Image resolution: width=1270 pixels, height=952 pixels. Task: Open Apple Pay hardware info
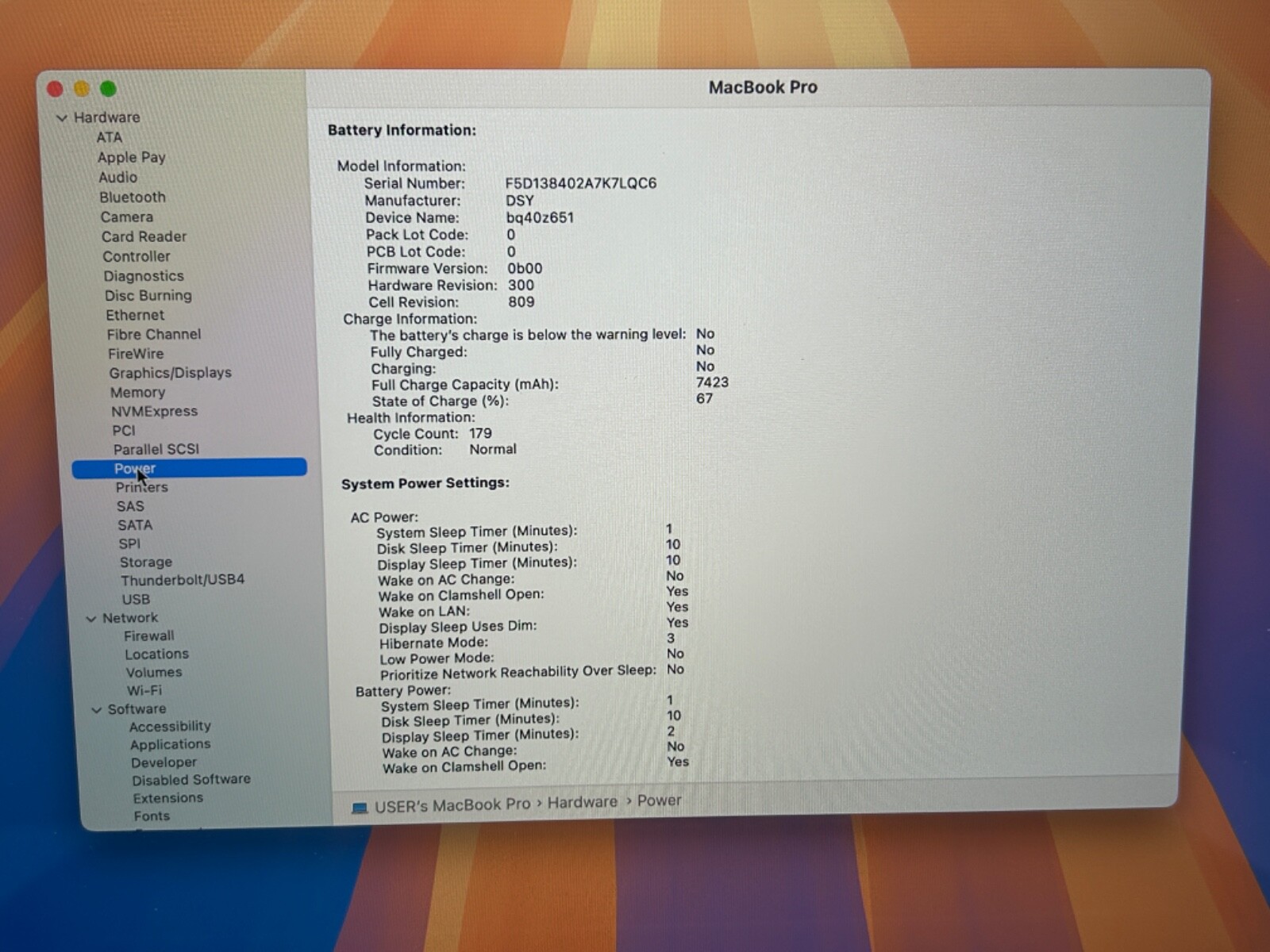(132, 157)
